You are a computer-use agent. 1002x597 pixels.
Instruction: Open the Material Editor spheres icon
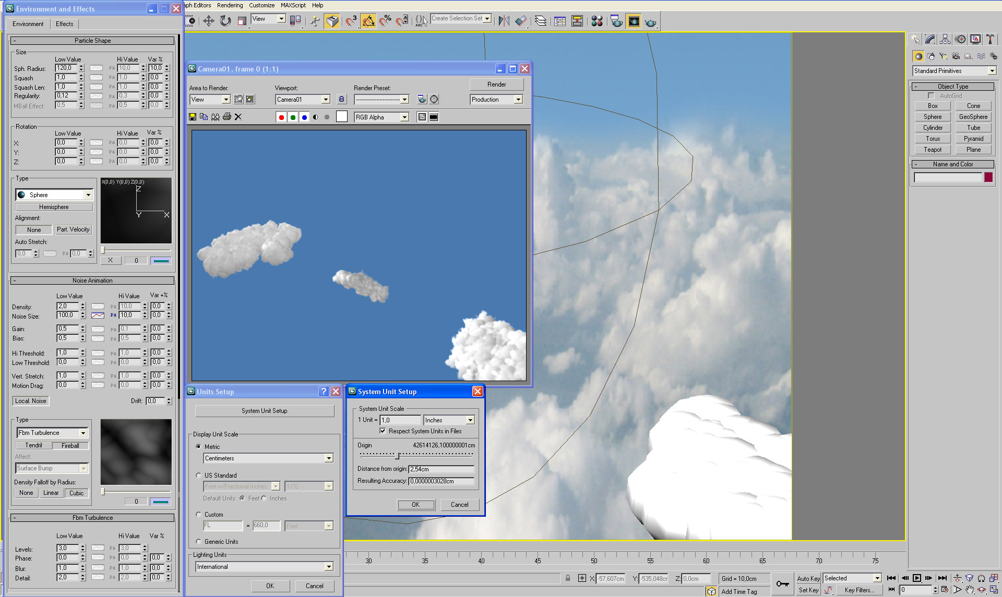click(x=597, y=21)
